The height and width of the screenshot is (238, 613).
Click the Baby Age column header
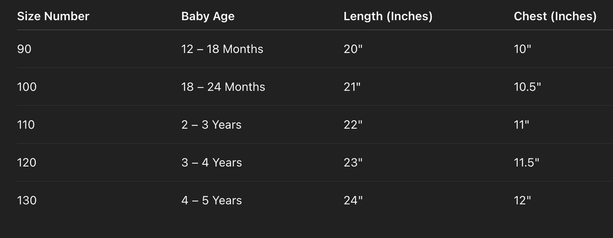tap(208, 16)
